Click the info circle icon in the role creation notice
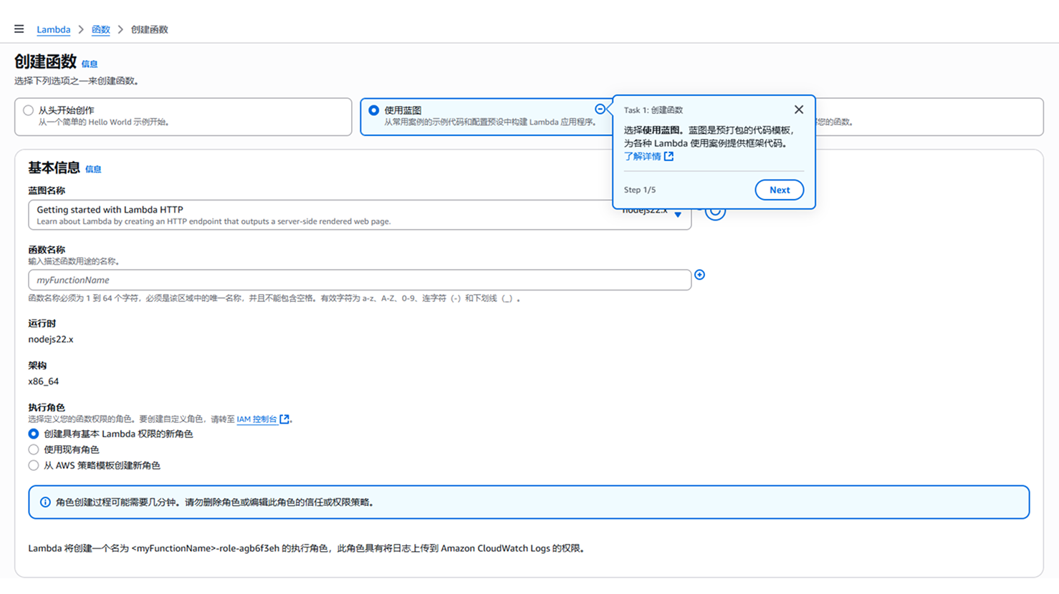 45,502
